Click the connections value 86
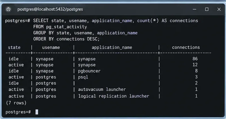This screenshot has height=119, width=226. [195, 59]
